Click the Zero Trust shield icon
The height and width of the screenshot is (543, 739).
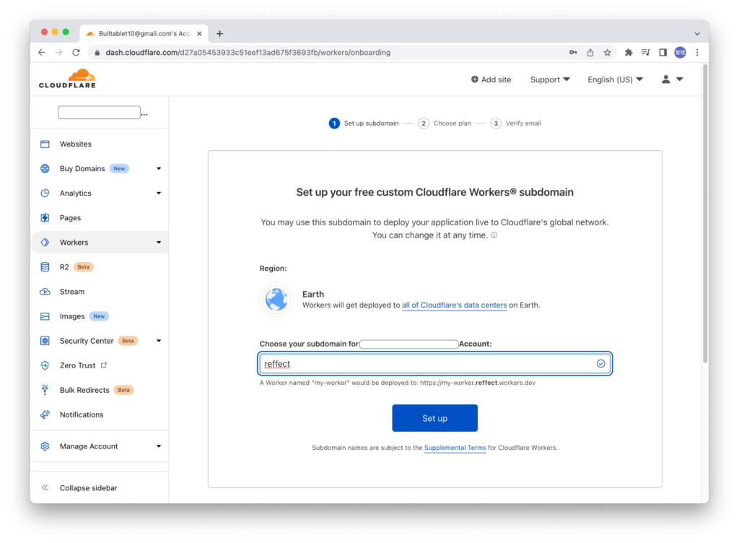pos(45,365)
